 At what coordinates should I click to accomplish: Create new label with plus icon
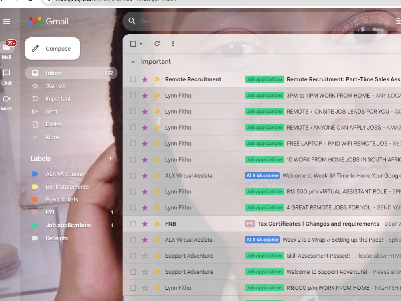click(111, 159)
